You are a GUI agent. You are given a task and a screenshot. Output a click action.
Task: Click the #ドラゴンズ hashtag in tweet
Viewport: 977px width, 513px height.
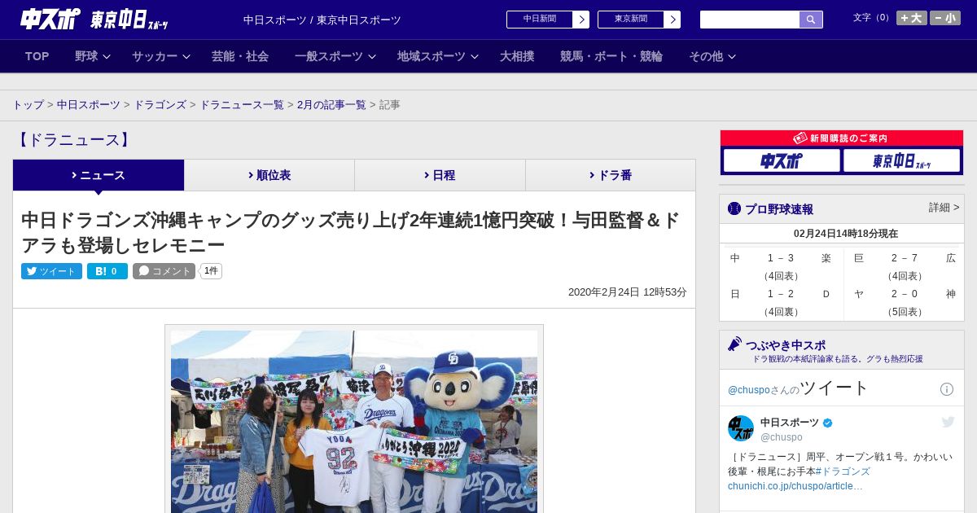coord(843,471)
